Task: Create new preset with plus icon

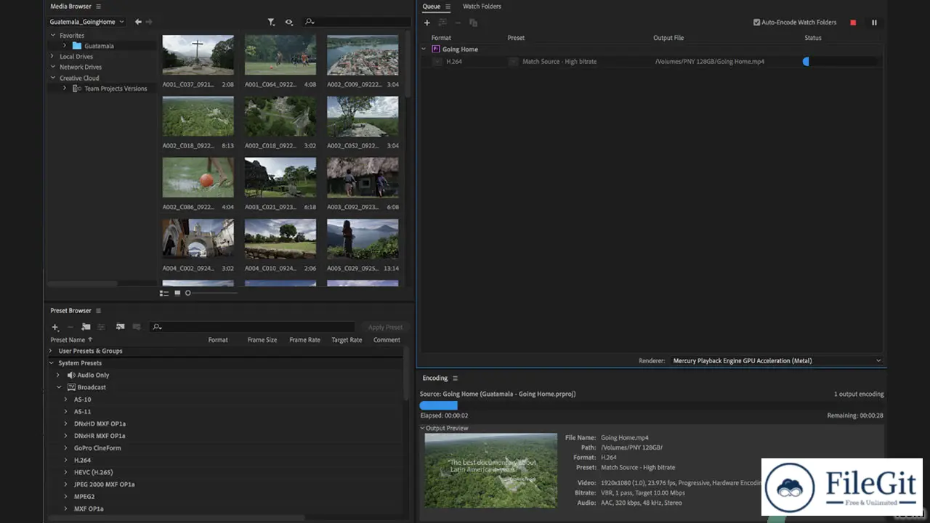Action: pyautogui.click(x=54, y=327)
